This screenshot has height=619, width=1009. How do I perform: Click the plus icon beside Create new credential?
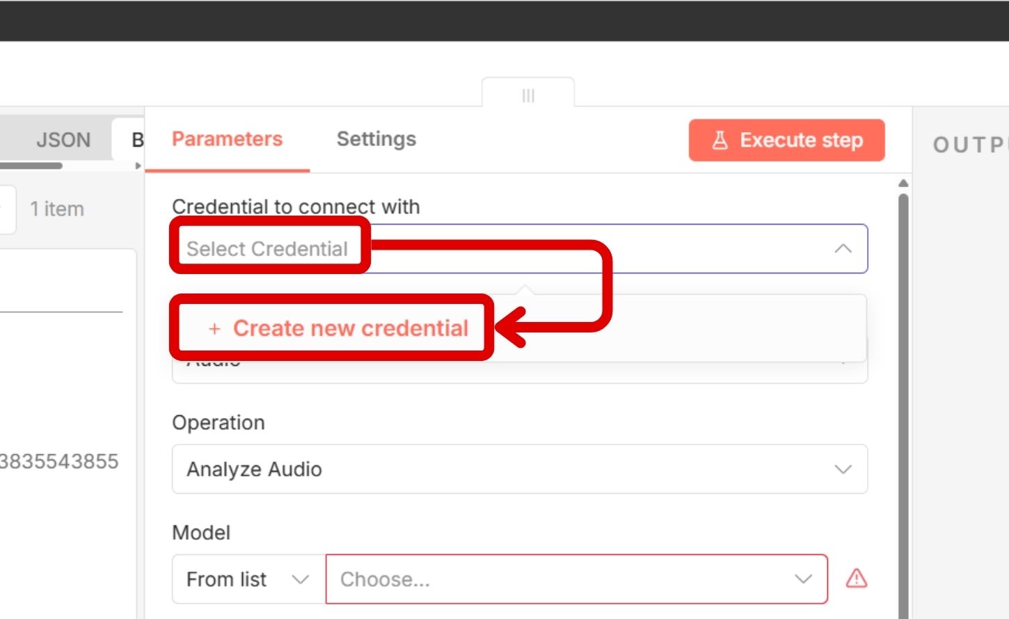click(x=214, y=328)
